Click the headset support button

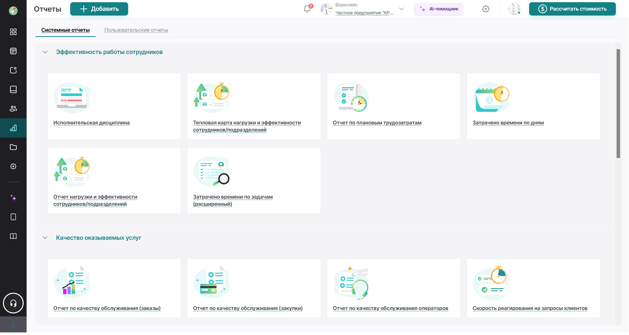click(13, 303)
